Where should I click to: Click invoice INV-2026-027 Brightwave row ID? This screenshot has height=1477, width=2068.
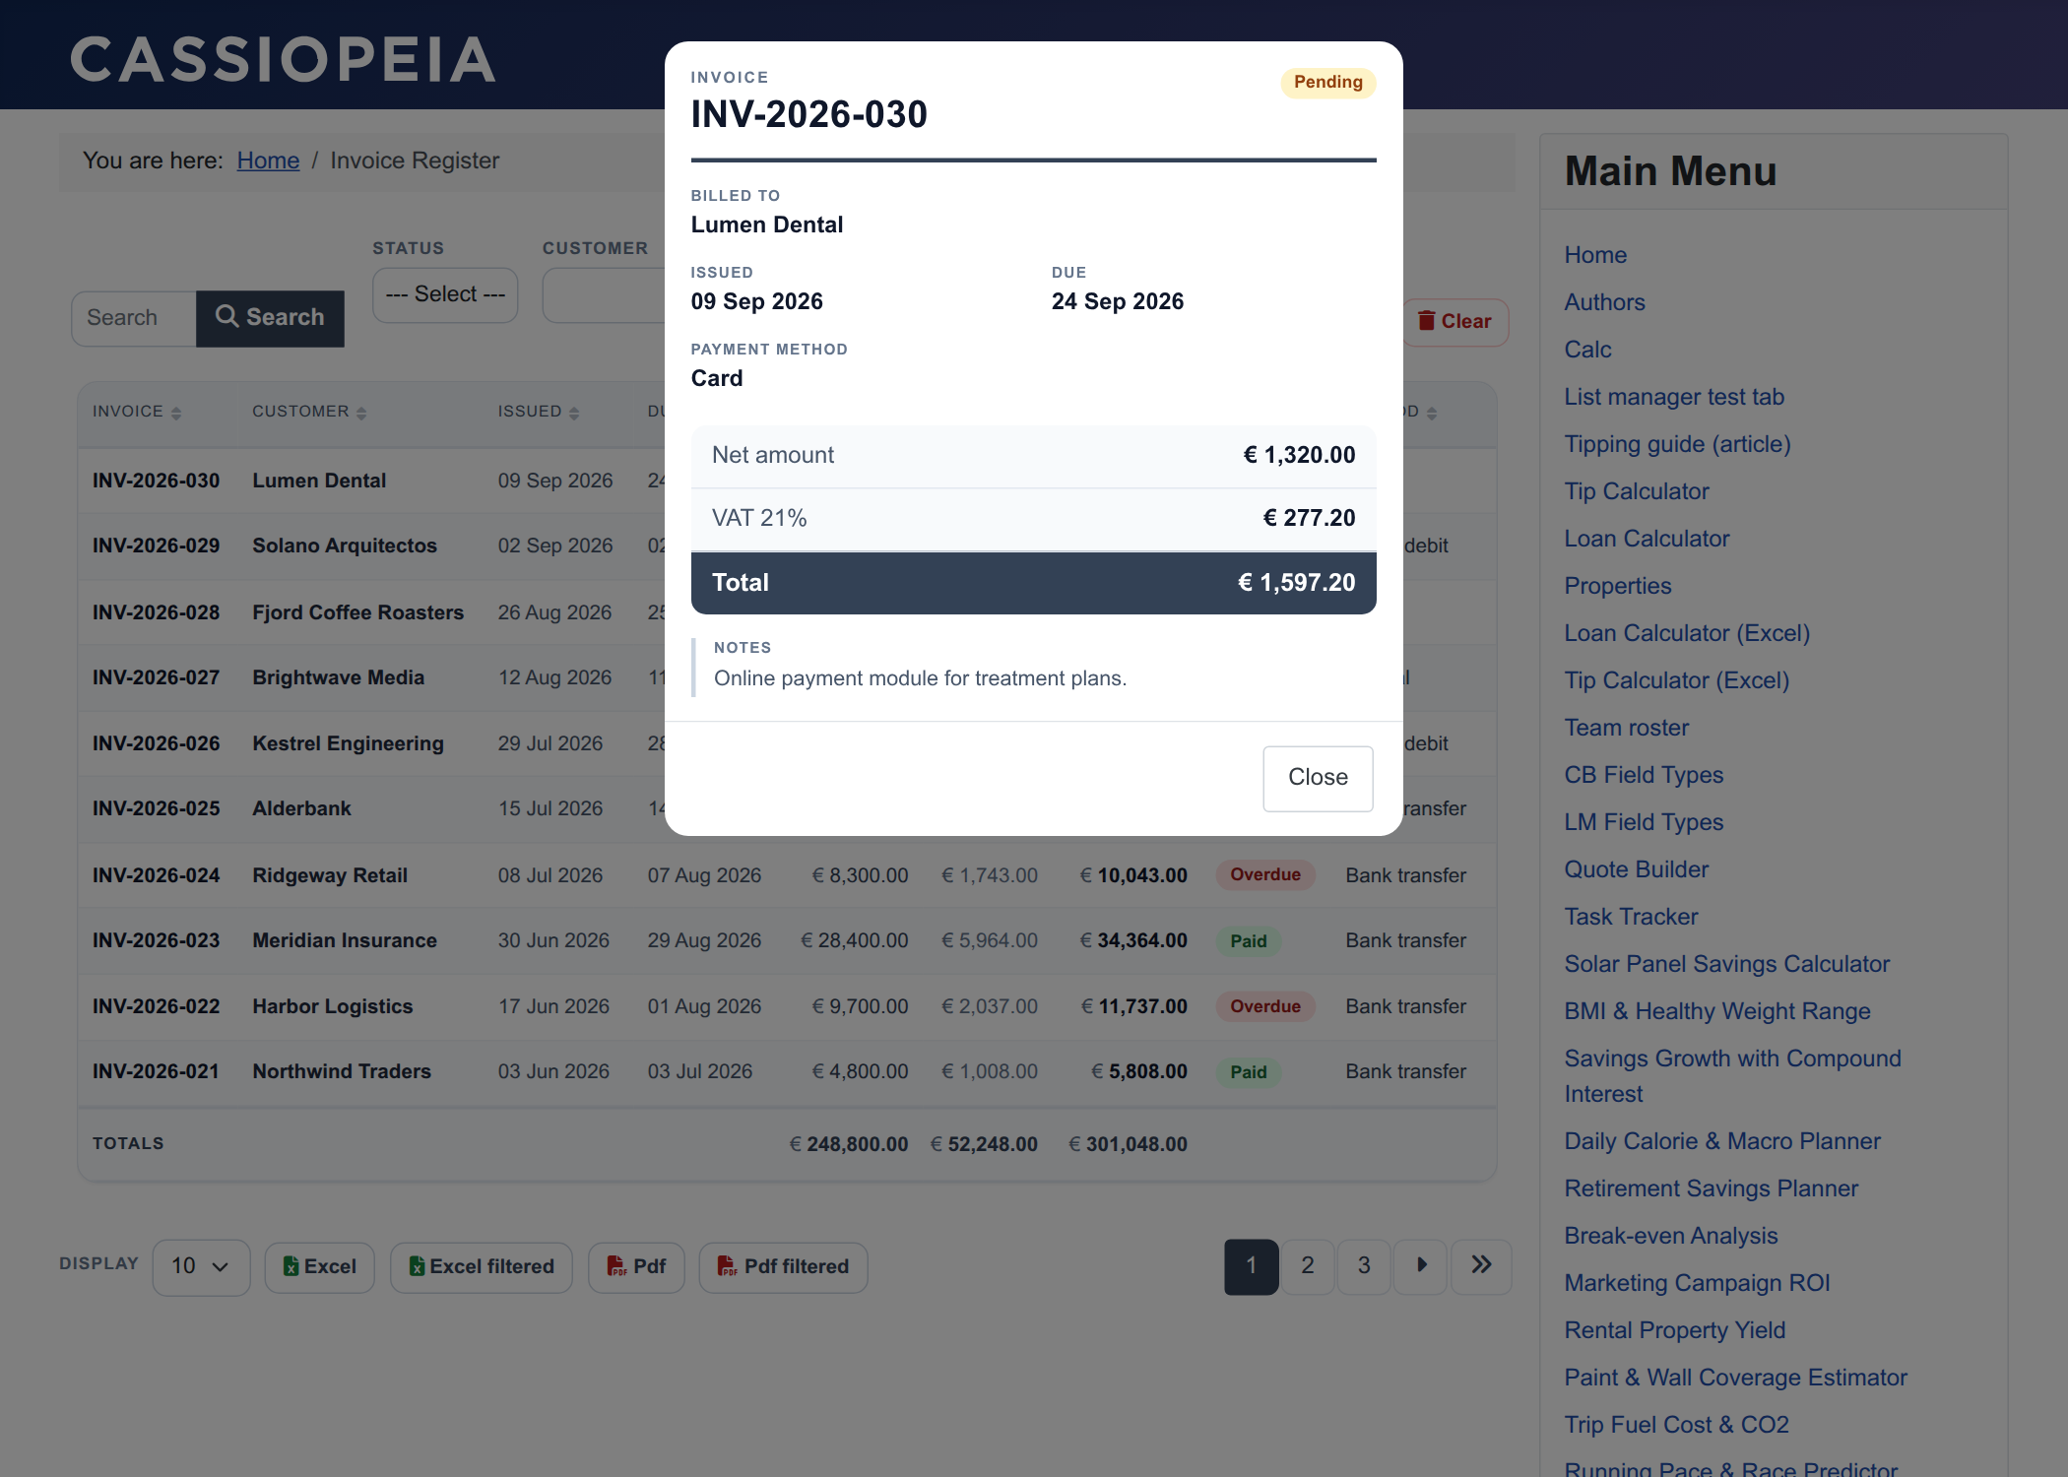(157, 677)
